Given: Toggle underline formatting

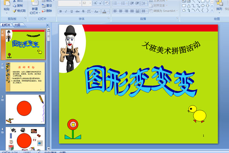Looking at the screenshot, I should click(x=71, y=11).
